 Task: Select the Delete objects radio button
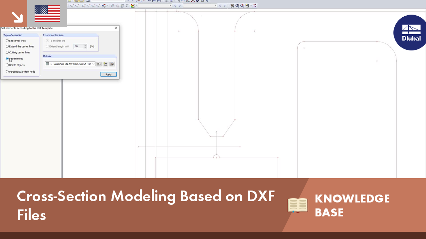(x=7, y=65)
